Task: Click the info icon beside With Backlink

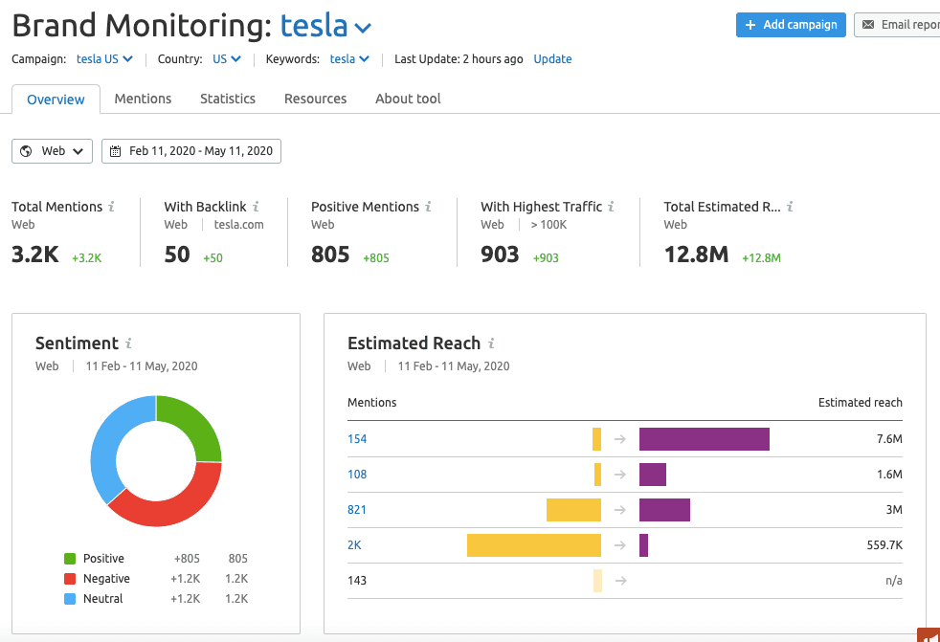Action: (x=256, y=207)
